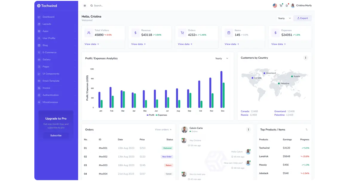Click the US flag language icon
Viewport: 351px width, 181px height.
pyautogui.click(x=275, y=6)
